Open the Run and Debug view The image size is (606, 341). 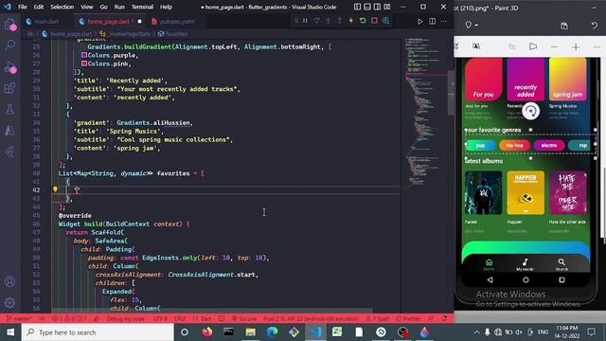coord(10,67)
